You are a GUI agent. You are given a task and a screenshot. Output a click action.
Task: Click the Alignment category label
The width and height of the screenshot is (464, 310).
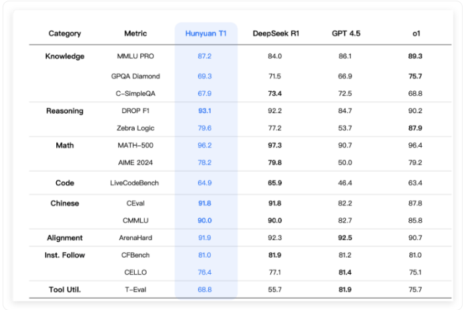coord(65,238)
